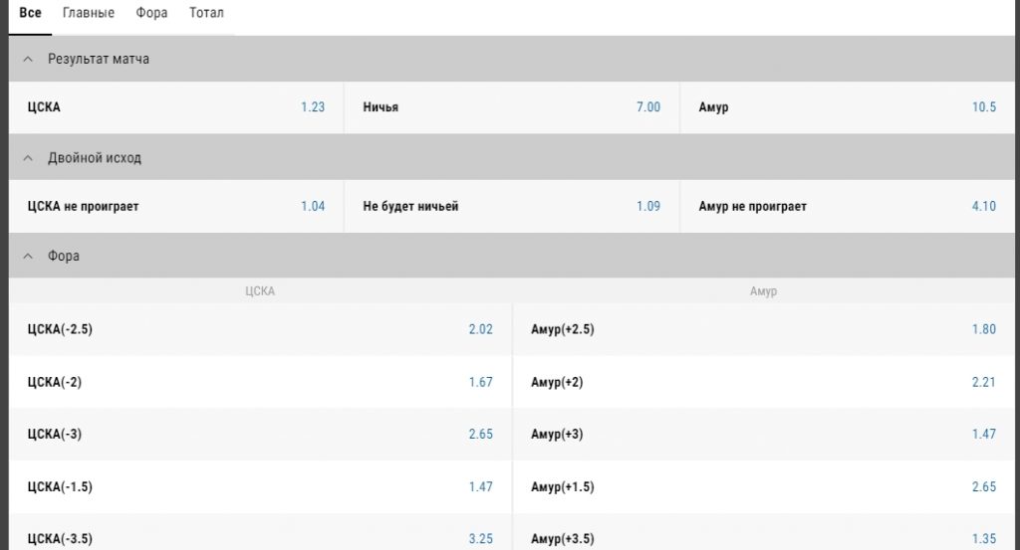Click the Результат матча section title
Screen dimensions: 1020x550
[x=99, y=59]
